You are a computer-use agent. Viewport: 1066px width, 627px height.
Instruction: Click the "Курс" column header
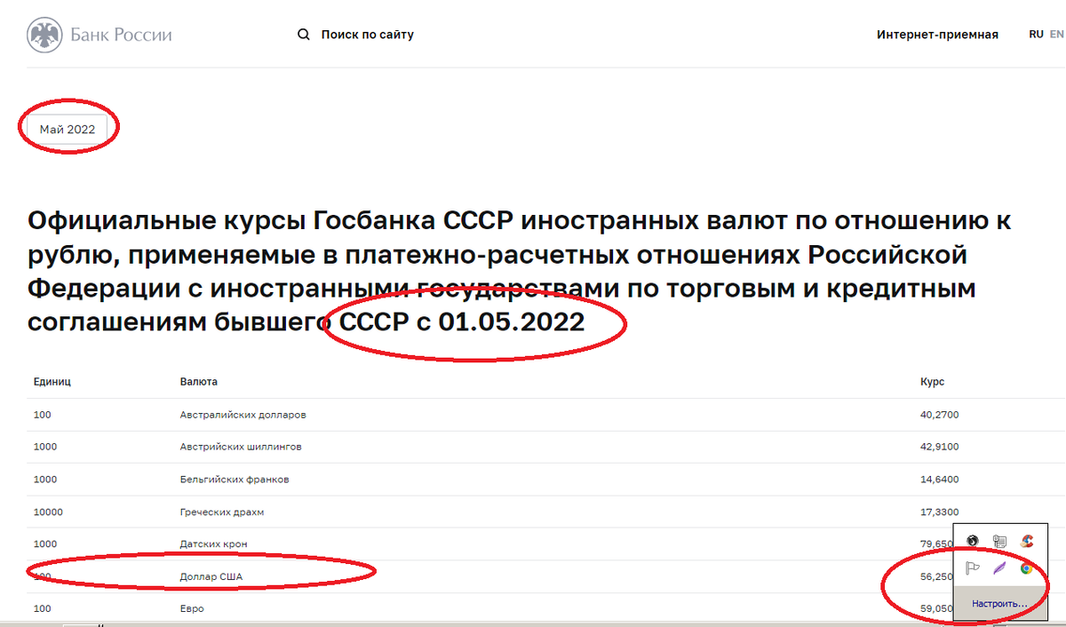point(932,381)
